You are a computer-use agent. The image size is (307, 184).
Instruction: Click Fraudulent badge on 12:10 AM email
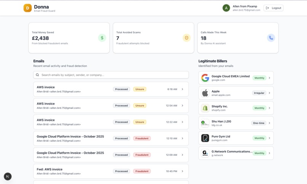[x=142, y=139]
